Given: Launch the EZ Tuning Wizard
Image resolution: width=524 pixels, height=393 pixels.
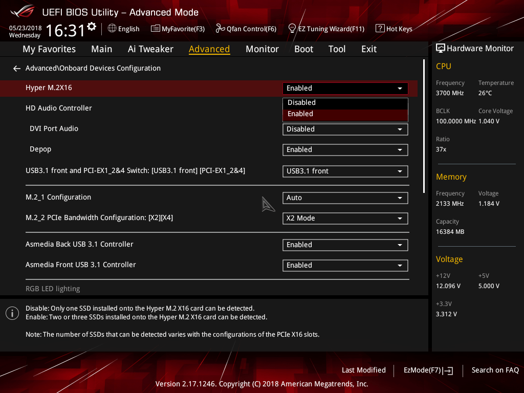Looking at the screenshot, I should point(326,29).
